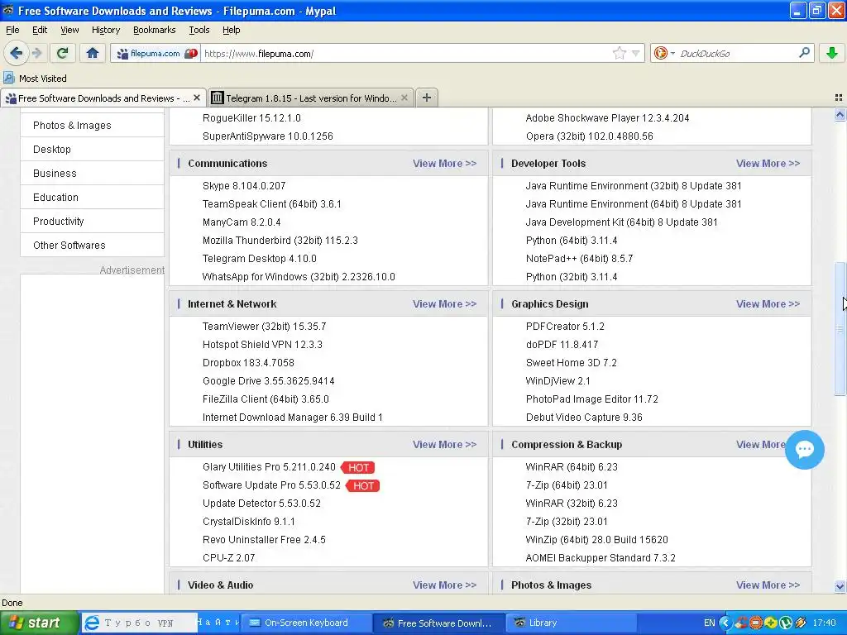Open the Downloads green arrow button
Screen dimensions: 847x635
pos(832,53)
